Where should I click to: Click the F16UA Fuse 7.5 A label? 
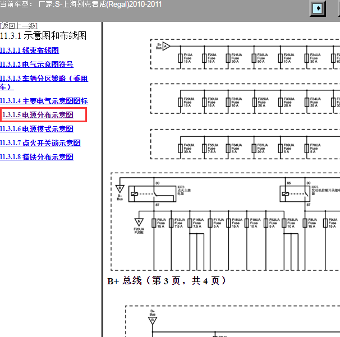pyautogui.click(x=198, y=223)
